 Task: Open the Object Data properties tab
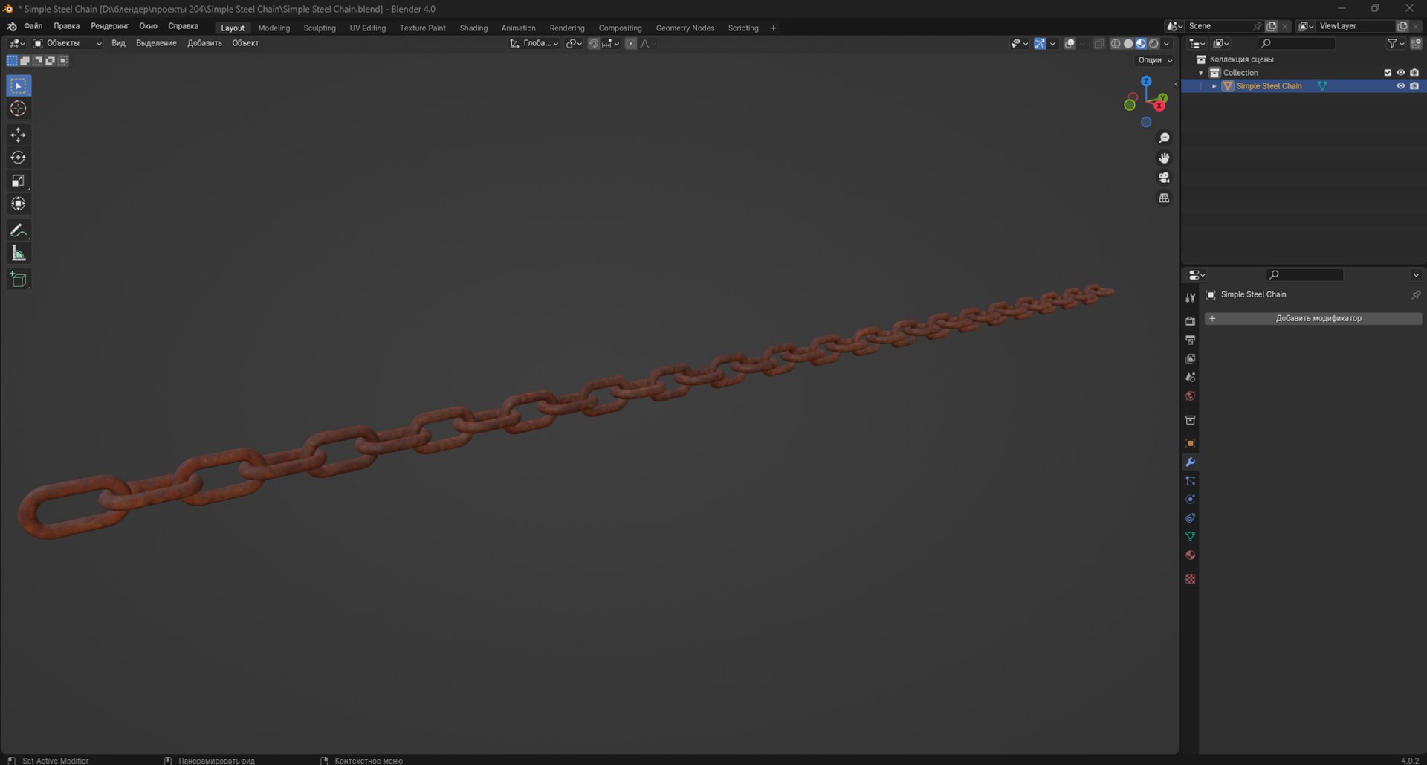pyautogui.click(x=1190, y=536)
